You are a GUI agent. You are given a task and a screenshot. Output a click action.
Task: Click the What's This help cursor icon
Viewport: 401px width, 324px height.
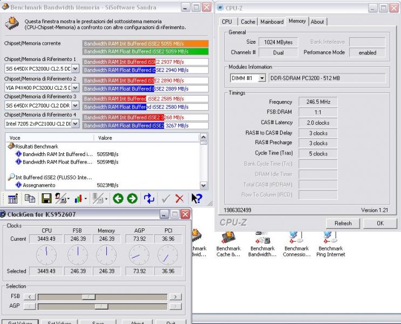click(196, 199)
